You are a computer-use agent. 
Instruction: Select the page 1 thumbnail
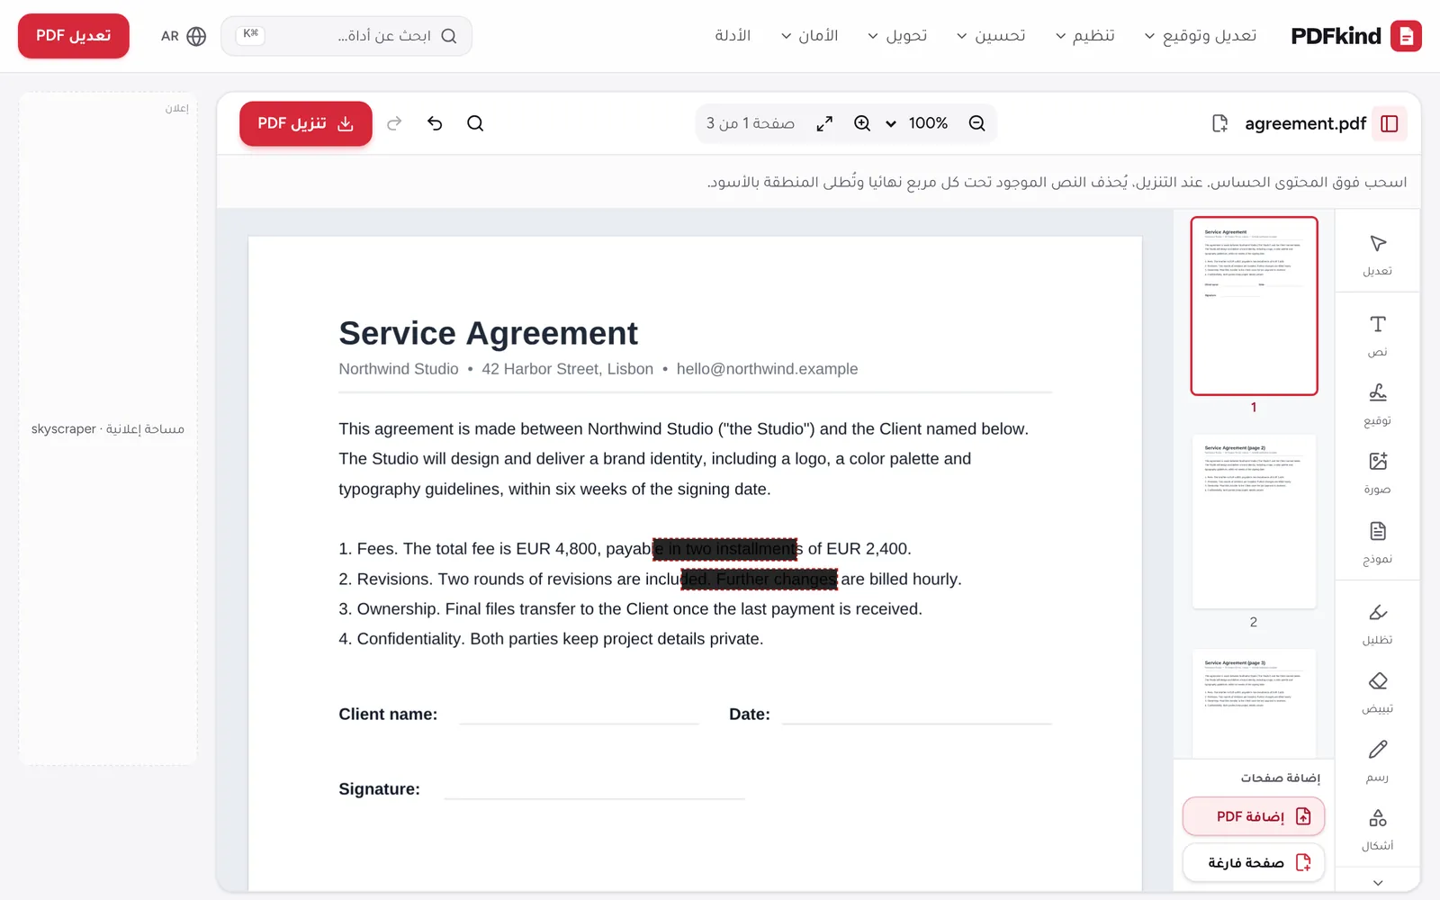(1254, 306)
